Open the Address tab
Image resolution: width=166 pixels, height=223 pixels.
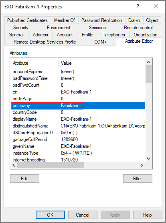click(40, 35)
